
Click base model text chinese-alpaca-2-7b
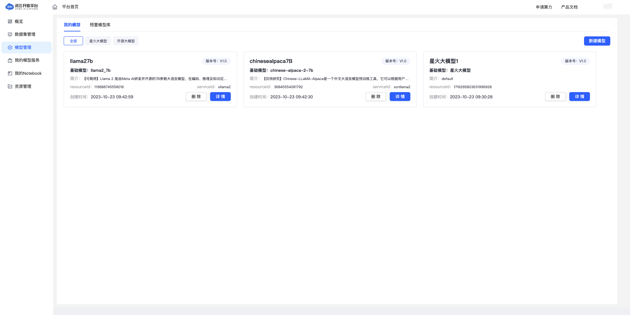click(x=292, y=70)
